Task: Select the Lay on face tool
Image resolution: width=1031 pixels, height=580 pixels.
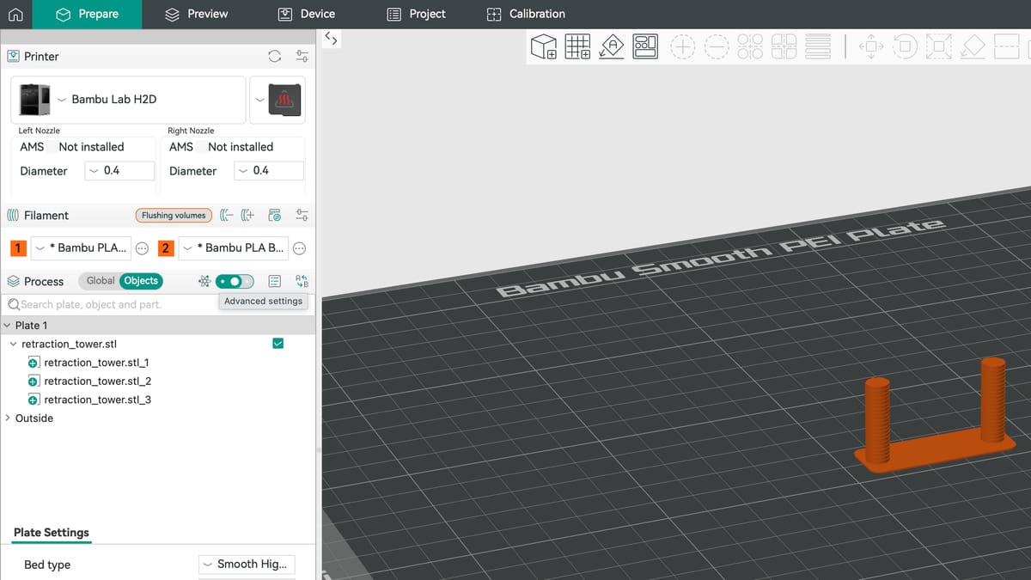Action: 972,46
